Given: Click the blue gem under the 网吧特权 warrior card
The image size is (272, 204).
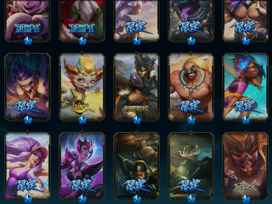Looking at the screenshot, I should pos(137,120).
